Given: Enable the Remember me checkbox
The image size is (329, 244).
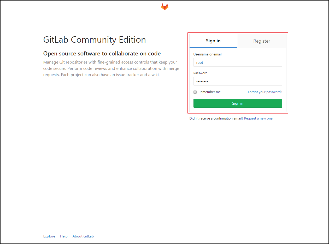Looking at the screenshot, I should click(195, 92).
